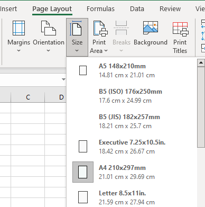205x207 pixels.
Task: Switch to the Review tab
Action: pyautogui.click(x=170, y=9)
